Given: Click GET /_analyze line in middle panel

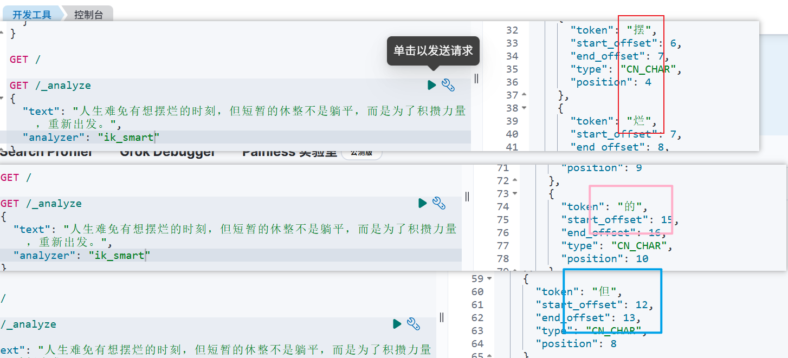Looking at the screenshot, I should (41, 203).
